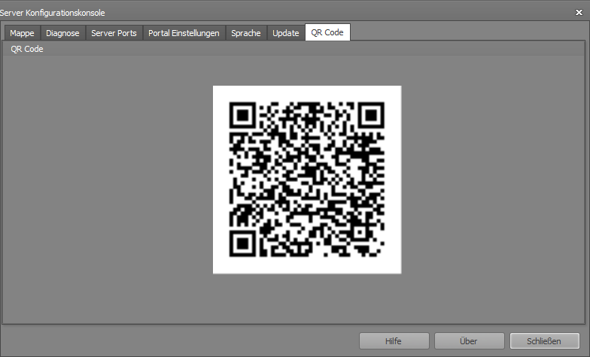Click the QR code's bottom-left finder square

click(x=242, y=244)
